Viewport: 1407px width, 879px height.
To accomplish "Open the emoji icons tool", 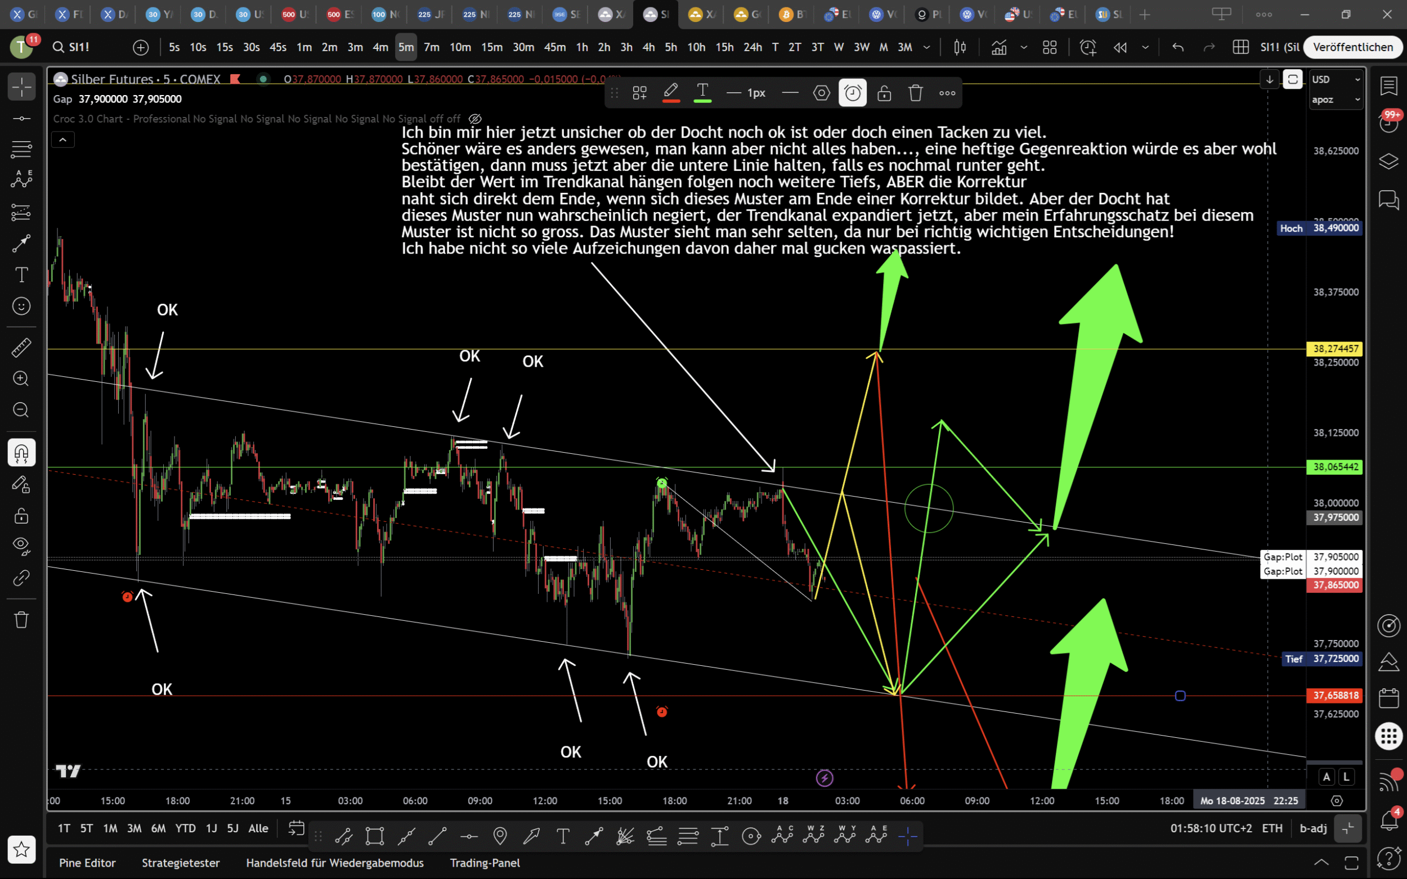I will [x=21, y=306].
